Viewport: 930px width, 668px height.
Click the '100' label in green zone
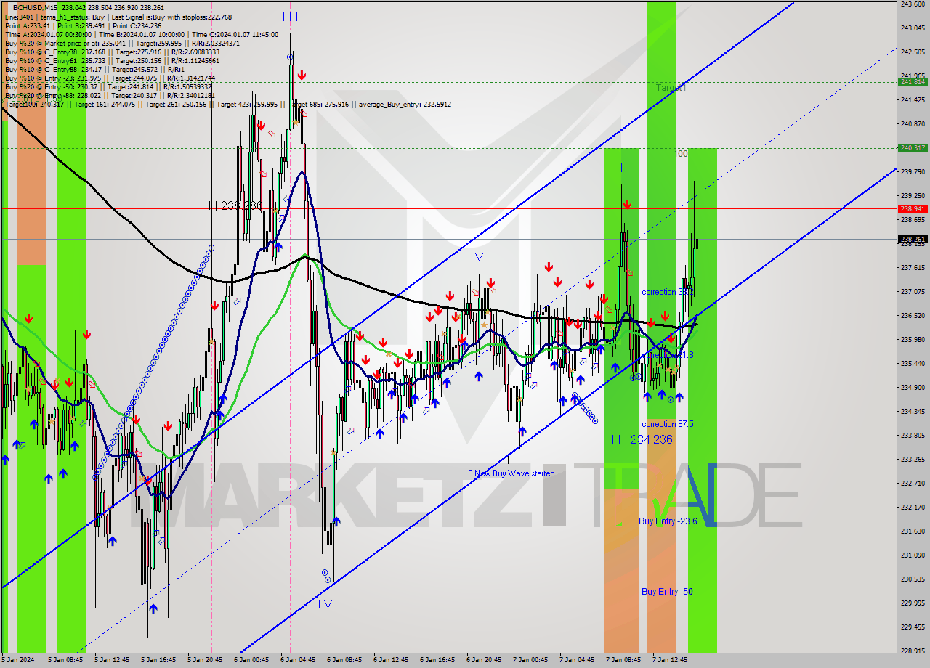680,154
